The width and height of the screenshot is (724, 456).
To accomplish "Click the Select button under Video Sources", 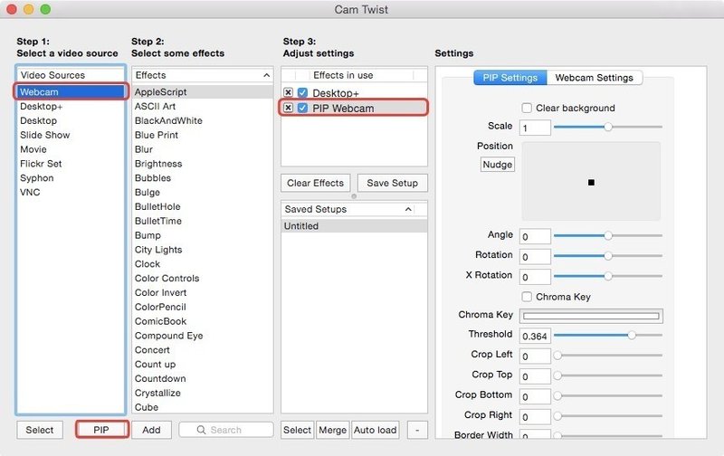I will coord(40,430).
